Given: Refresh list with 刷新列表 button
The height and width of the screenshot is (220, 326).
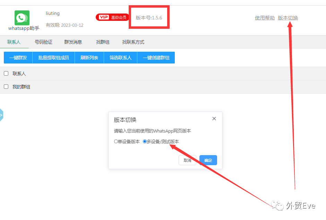Looking at the screenshot, I should coord(89,58).
